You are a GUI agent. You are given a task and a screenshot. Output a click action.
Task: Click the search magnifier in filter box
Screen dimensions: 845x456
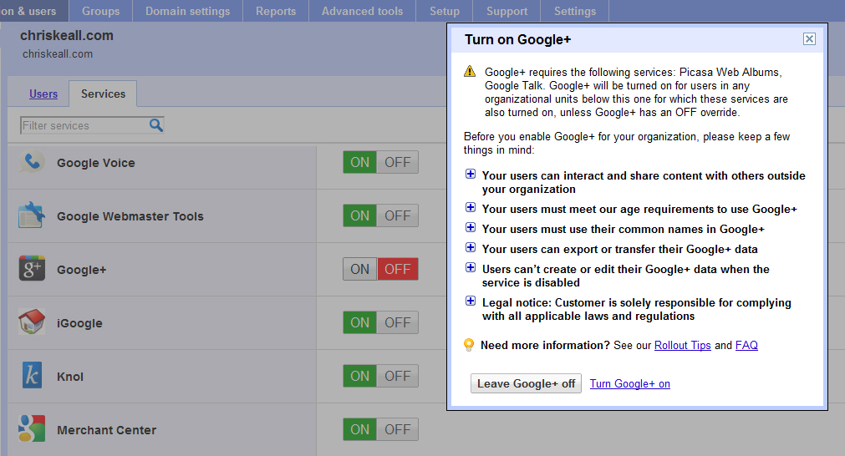[155, 125]
